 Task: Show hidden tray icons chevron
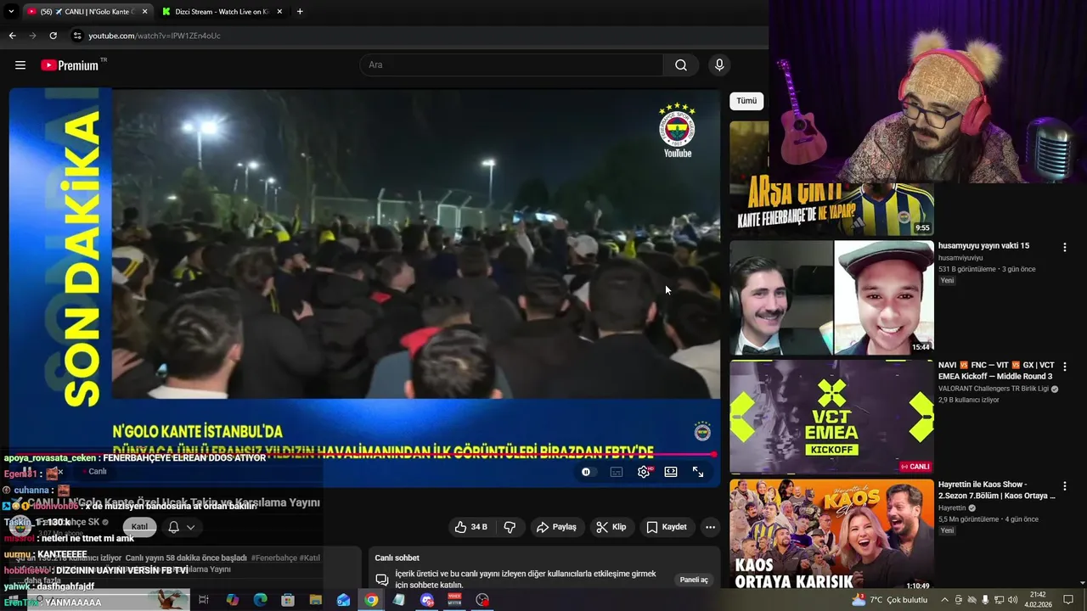944,600
